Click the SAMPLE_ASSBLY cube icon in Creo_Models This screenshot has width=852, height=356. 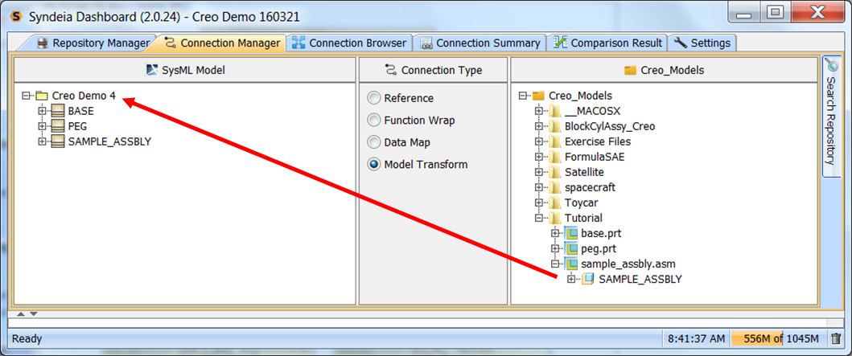[x=588, y=280]
